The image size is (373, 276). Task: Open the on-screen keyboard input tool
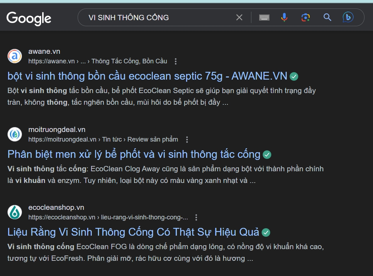coord(264,17)
